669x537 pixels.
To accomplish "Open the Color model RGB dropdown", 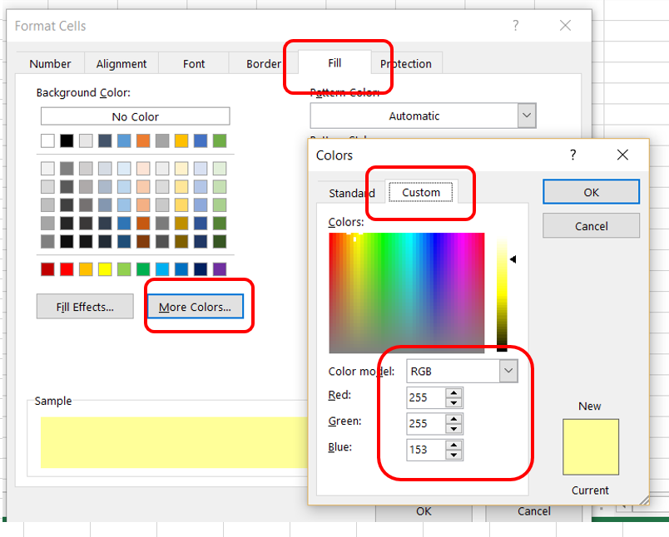I will click(508, 371).
